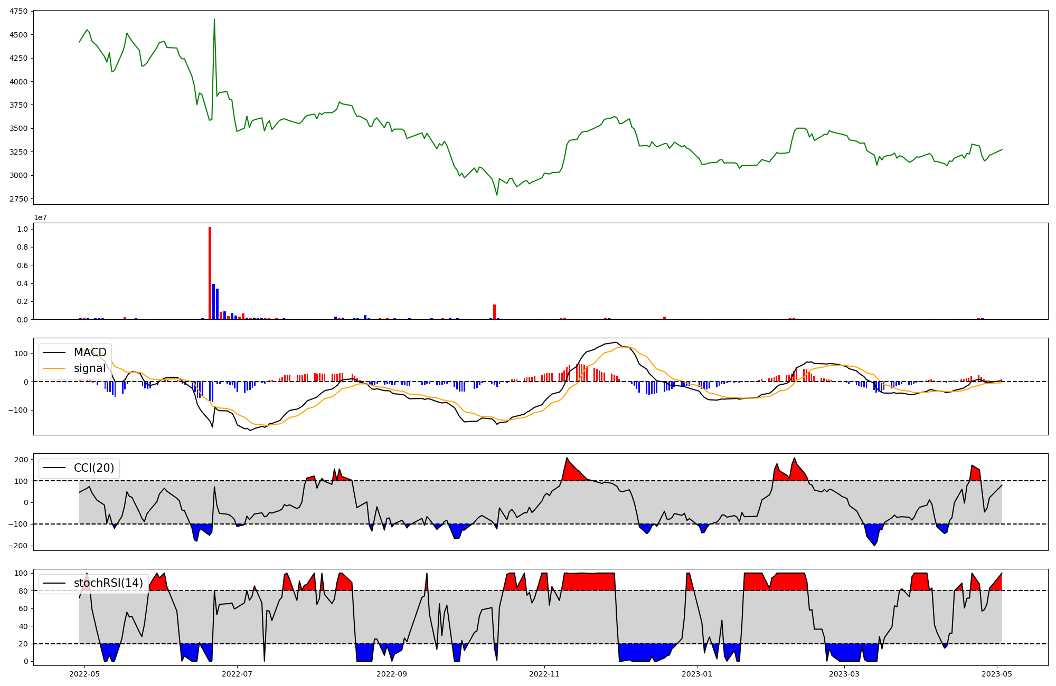The width and height of the screenshot is (1056, 686).
Task: Click the 2022-05 date tick label
Action: click(84, 674)
